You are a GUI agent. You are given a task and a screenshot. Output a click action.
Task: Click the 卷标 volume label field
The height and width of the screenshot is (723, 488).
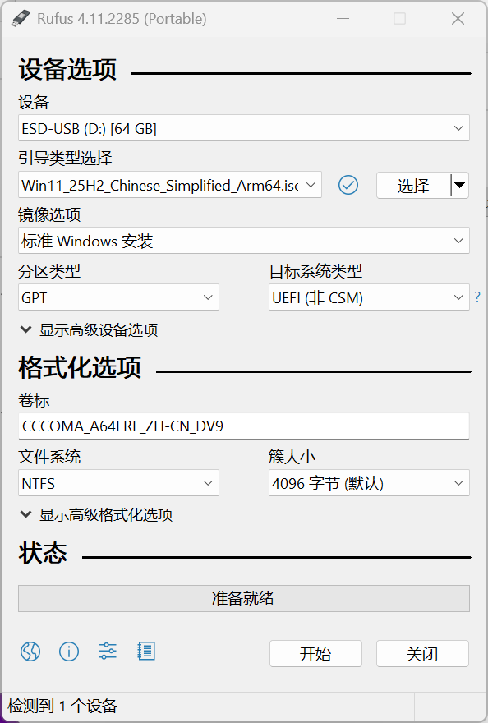pyautogui.click(x=243, y=426)
